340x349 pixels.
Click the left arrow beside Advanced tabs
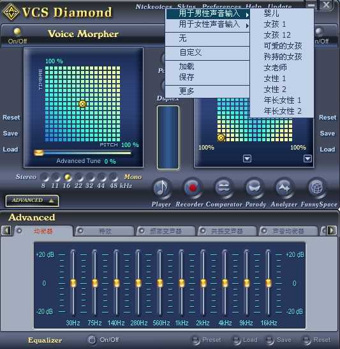coord(6,231)
